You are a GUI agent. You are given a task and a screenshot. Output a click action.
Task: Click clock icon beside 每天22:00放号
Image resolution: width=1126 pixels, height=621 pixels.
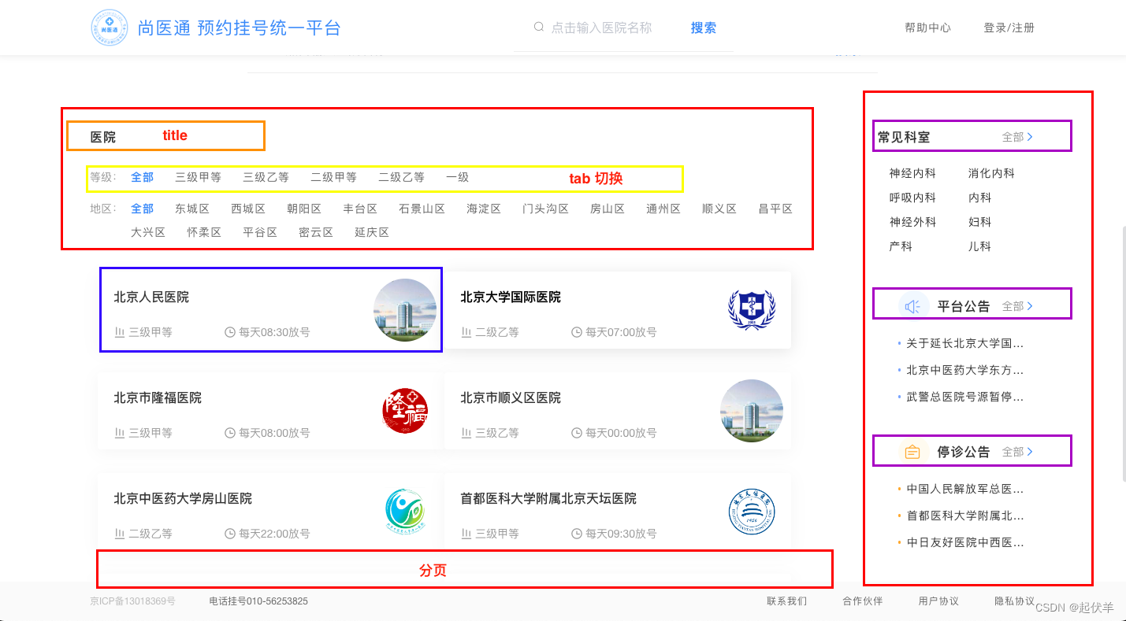click(230, 534)
